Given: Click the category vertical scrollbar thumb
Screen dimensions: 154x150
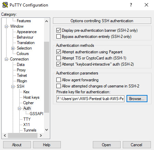Looking at the screenshot, I should [46, 77].
